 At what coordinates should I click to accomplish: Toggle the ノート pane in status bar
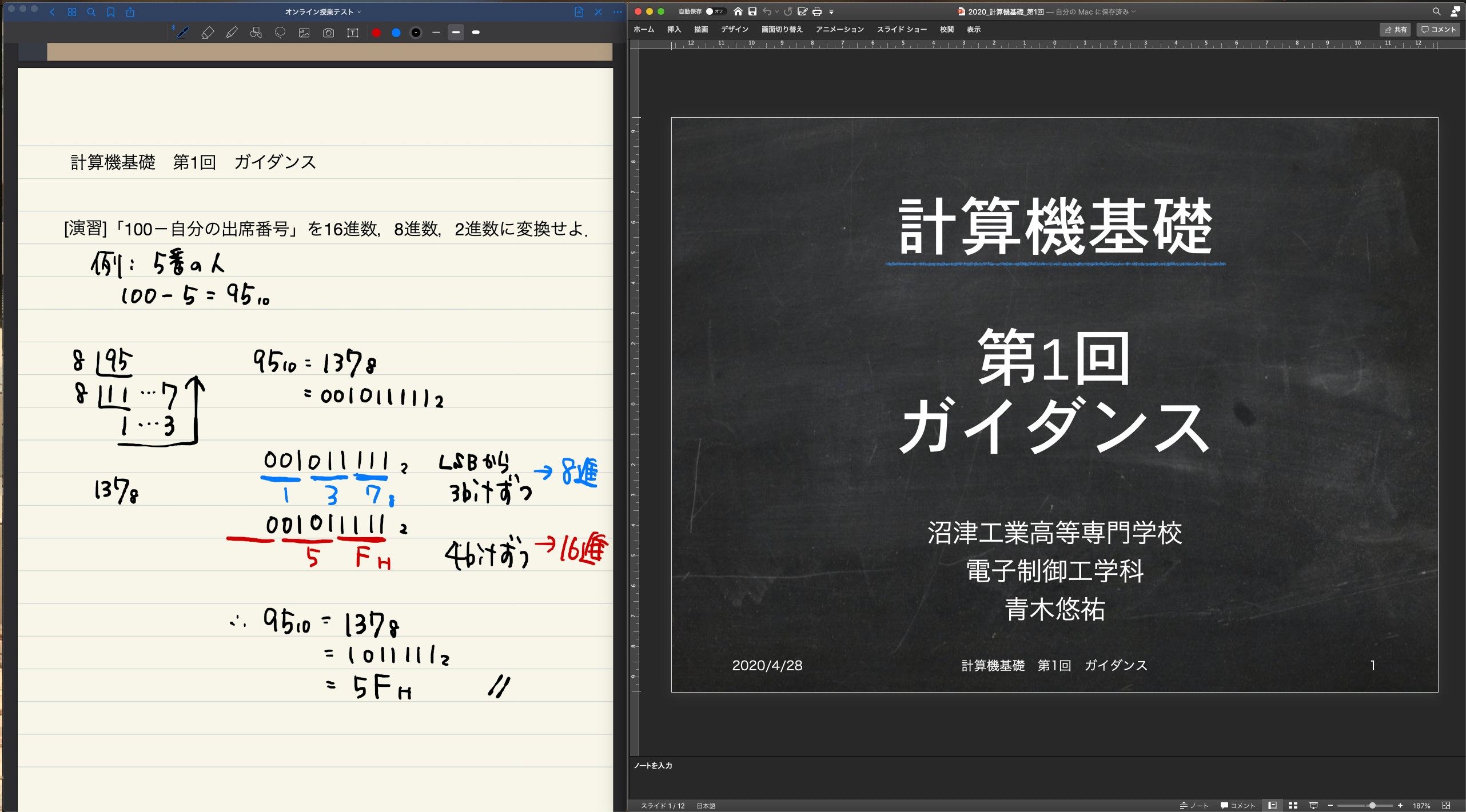pyautogui.click(x=1194, y=806)
